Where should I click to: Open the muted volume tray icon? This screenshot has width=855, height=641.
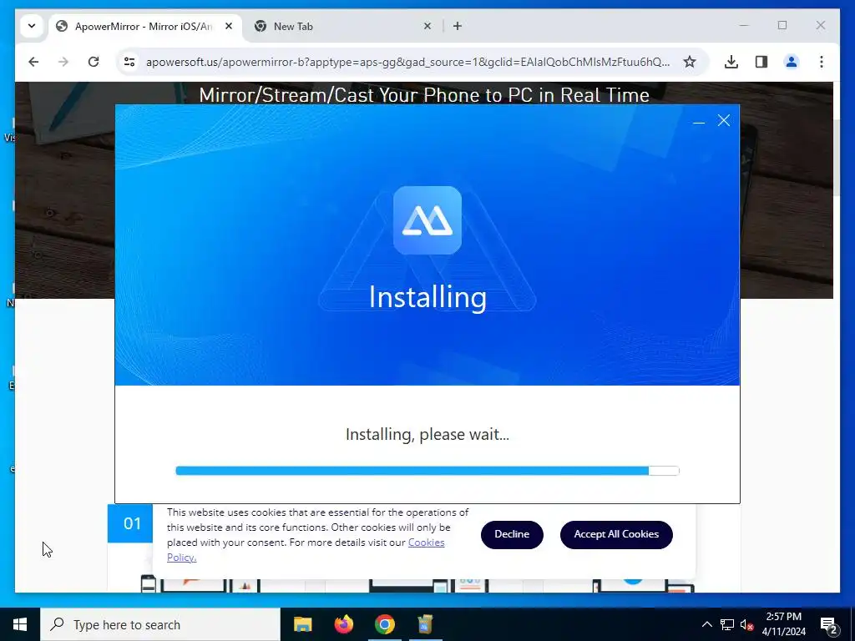tap(746, 624)
